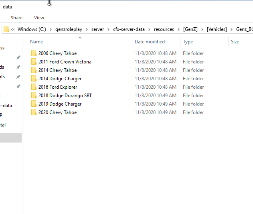
Task: Click the 2014 Chevy Tahoe name
Action: [57, 70]
